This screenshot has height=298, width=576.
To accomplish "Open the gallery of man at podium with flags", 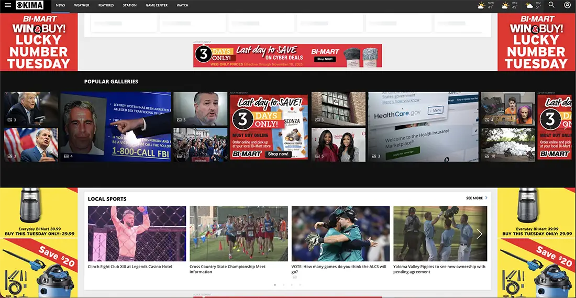I will coord(31,145).
